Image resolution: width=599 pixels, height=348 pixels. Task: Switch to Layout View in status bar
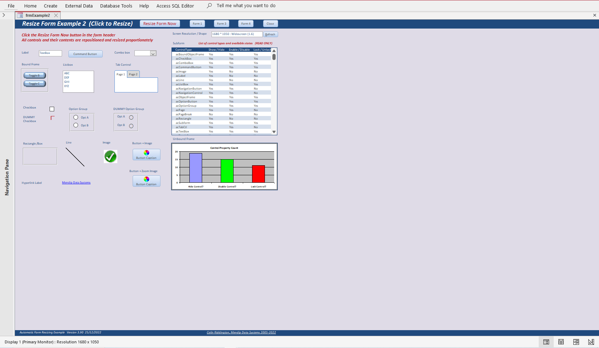point(576,342)
